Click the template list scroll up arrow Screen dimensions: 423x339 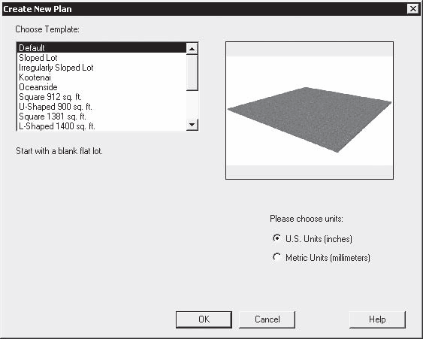(x=192, y=49)
